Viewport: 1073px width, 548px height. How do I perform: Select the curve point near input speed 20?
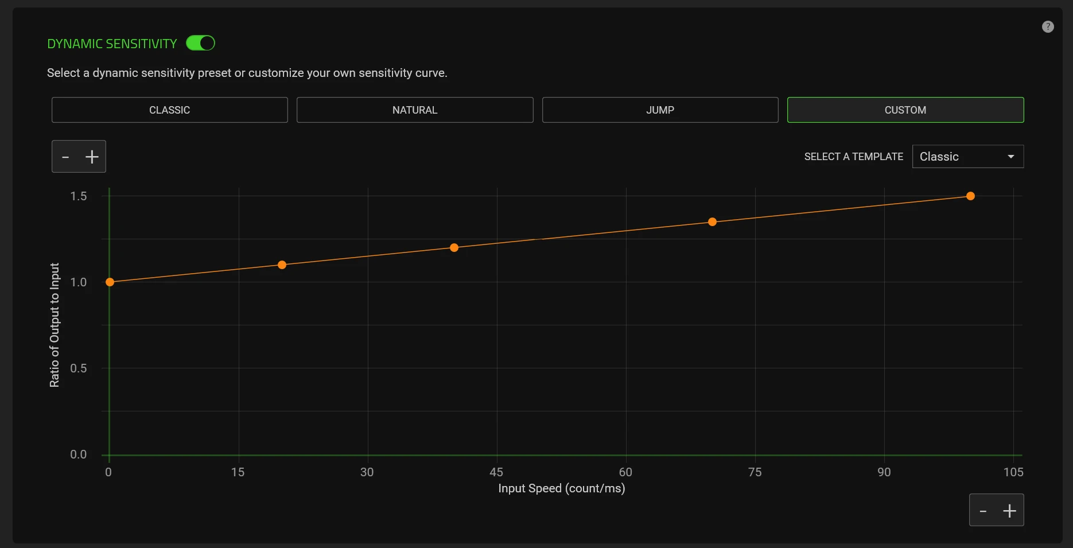coord(282,265)
